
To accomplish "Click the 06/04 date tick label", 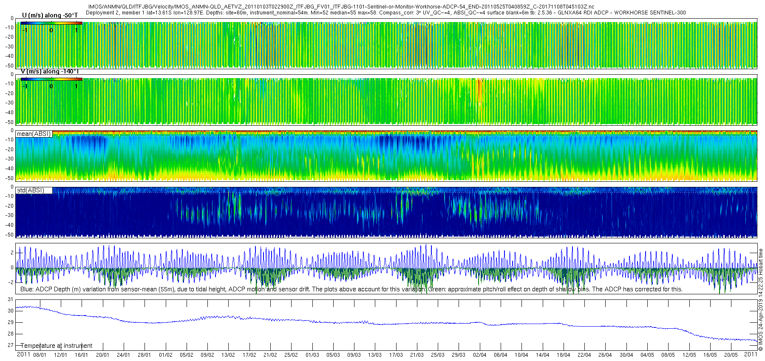I will point(501,355).
